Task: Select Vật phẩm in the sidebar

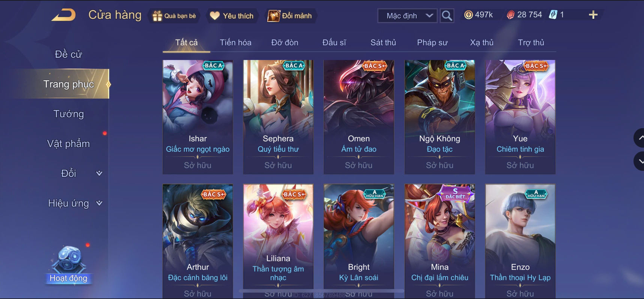Action: (x=69, y=144)
